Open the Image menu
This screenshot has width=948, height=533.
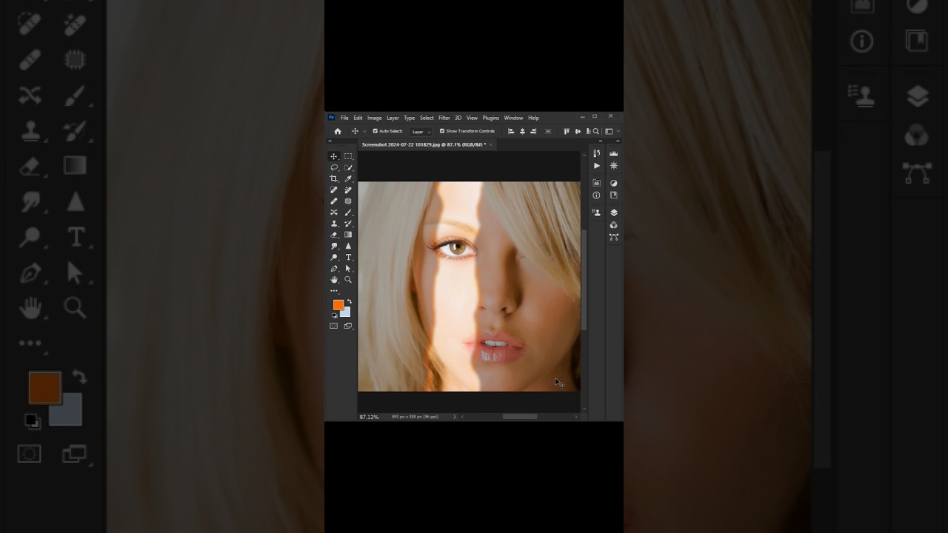375,118
